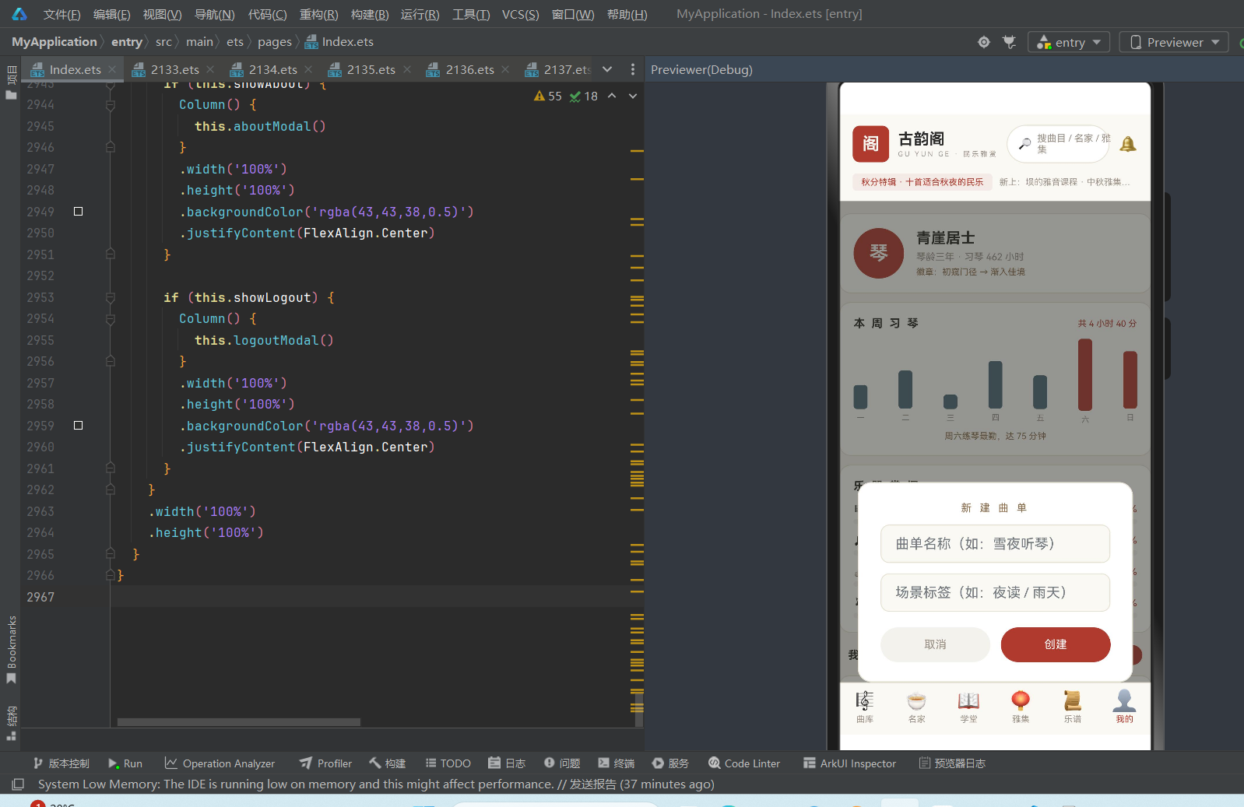The width and height of the screenshot is (1244, 807).
Task: Click the 场景标签 input field
Action: tap(995, 592)
